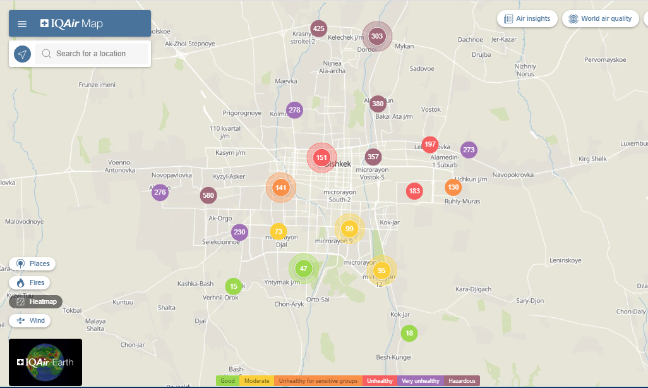The height and width of the screenshot is (388, 648).
Task: Click the Hazardous legend color swatch
Action: pyautogui.click(x=462, y=380)
